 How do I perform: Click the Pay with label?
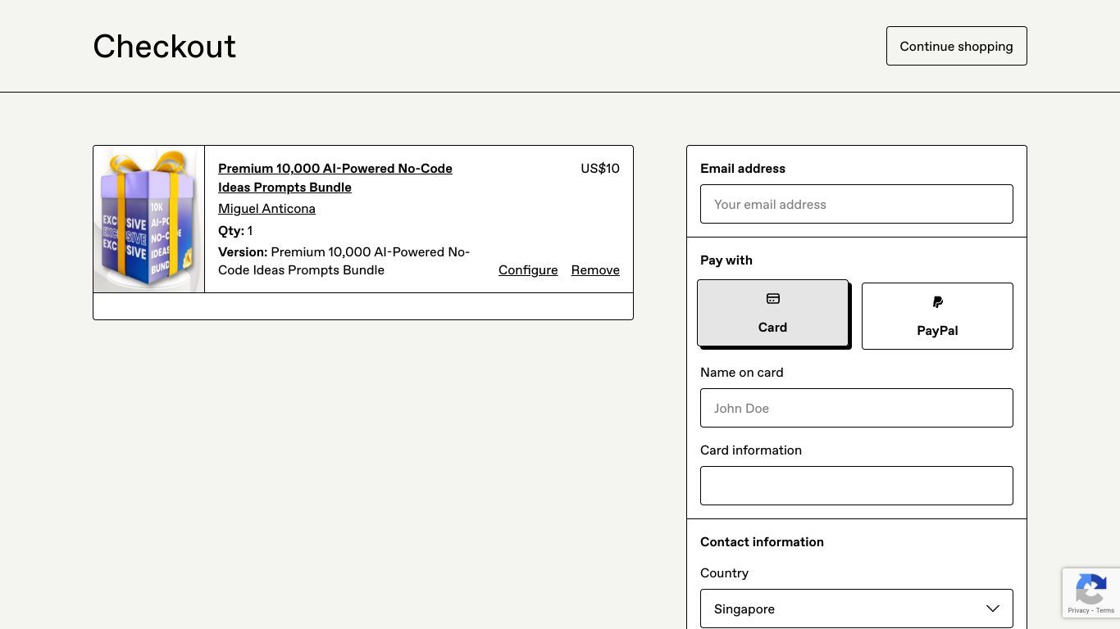tap(726, 260)
